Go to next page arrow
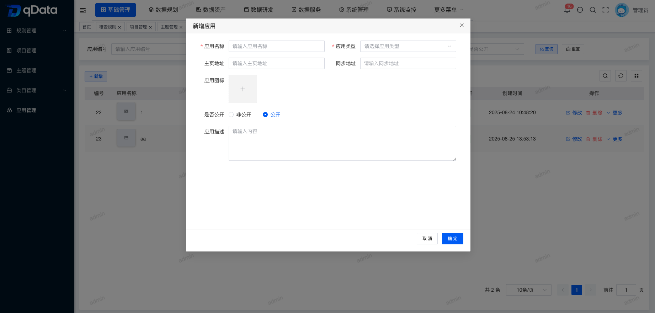The width and height of the screenshot is (655, 313). click(591, 290)
